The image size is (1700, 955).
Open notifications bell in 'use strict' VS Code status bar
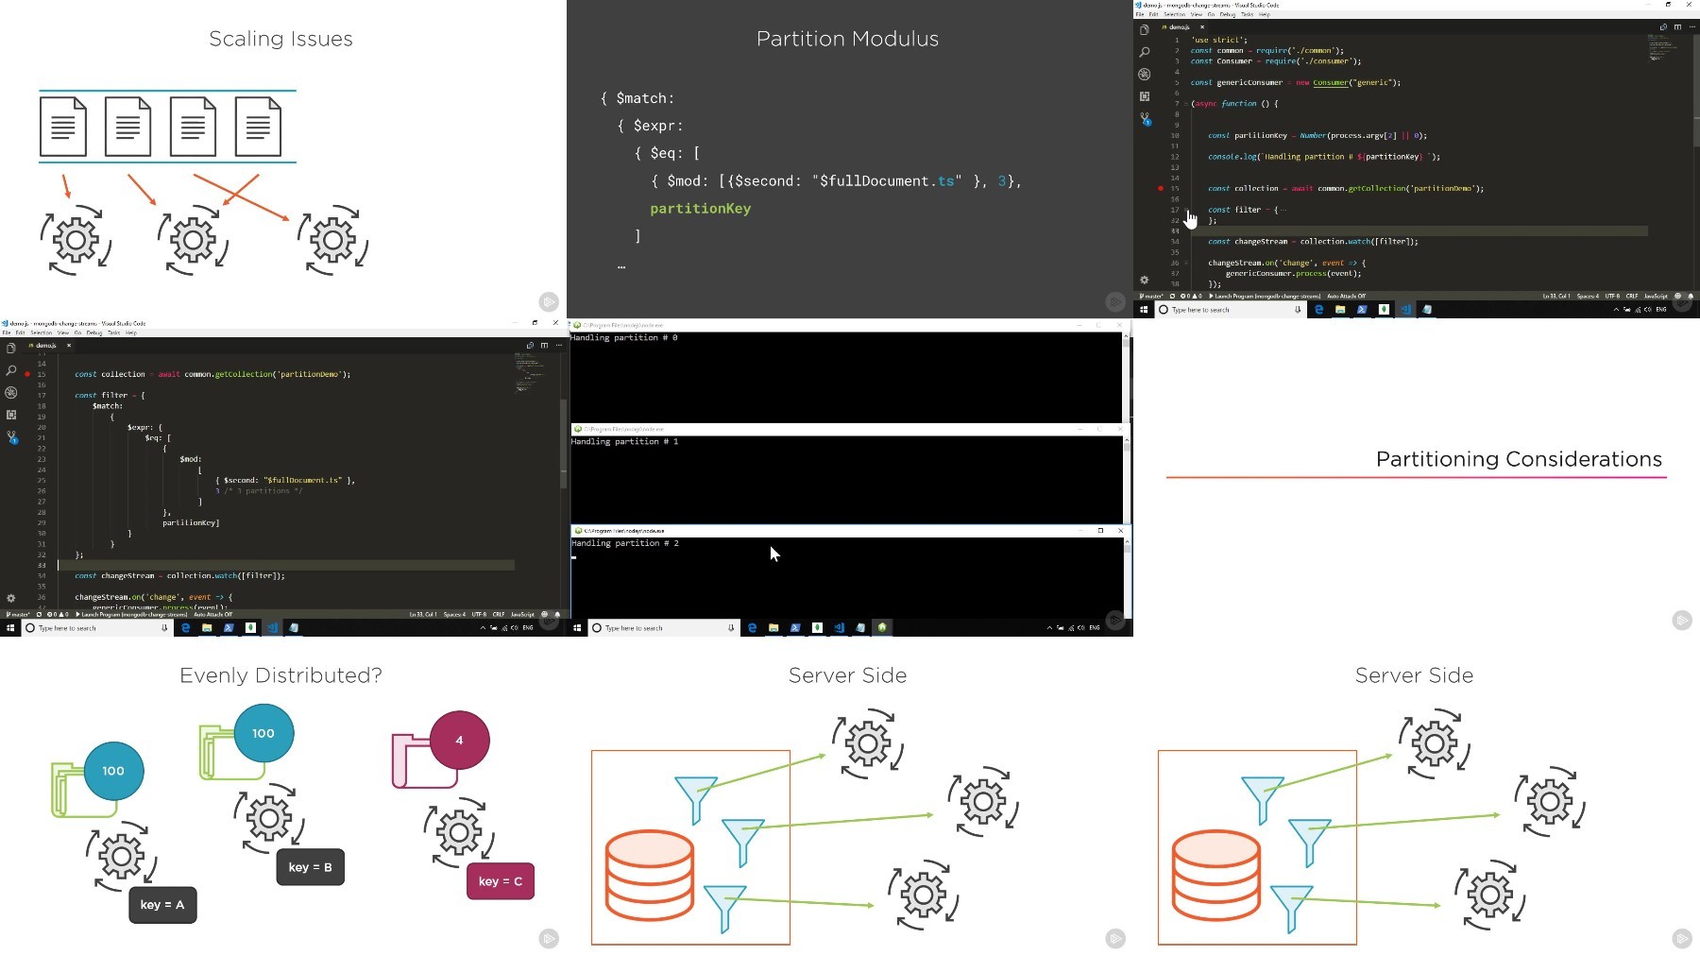click(x=1690, y=296)
